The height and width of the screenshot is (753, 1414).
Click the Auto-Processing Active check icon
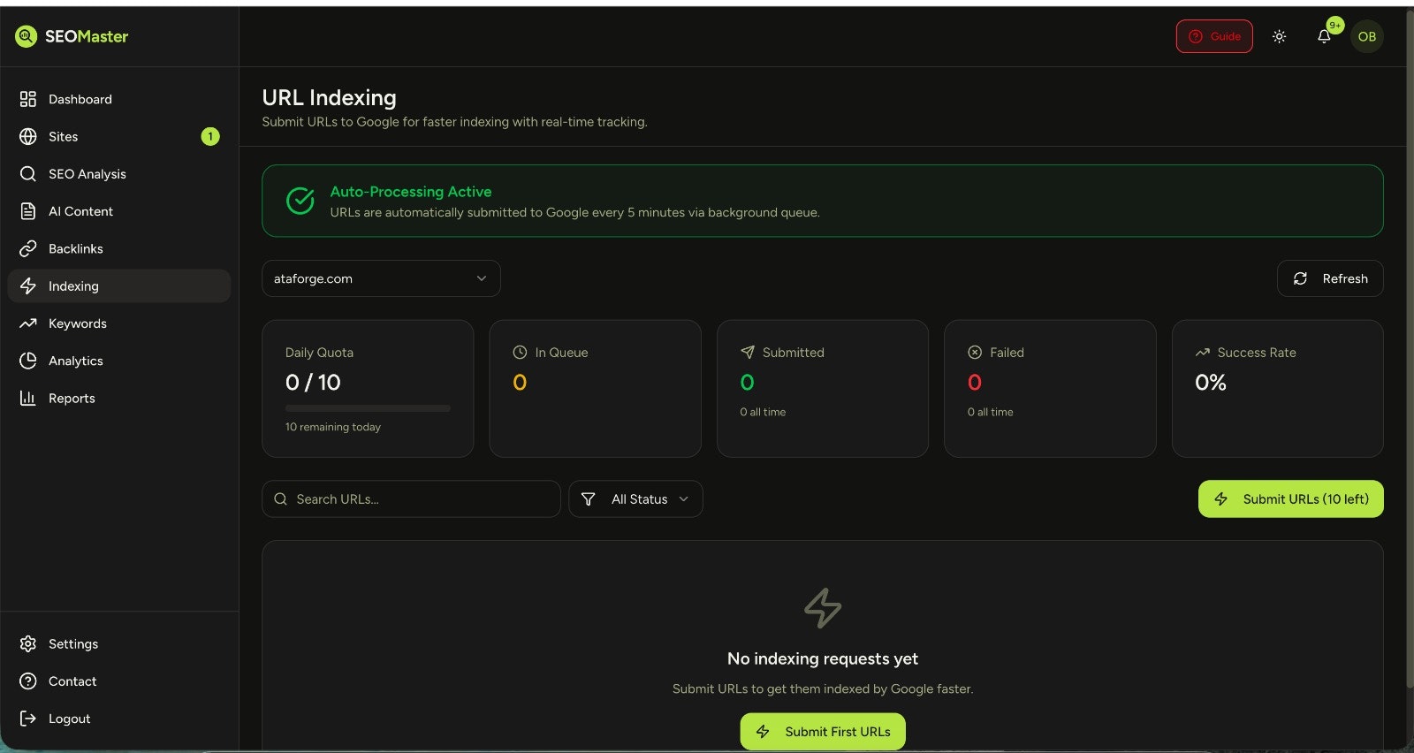[x=300, y=201]
